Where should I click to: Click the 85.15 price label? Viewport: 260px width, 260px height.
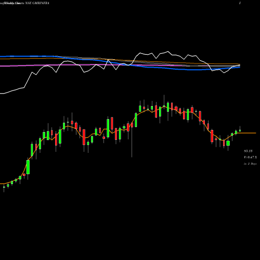[x=248, y=151]
